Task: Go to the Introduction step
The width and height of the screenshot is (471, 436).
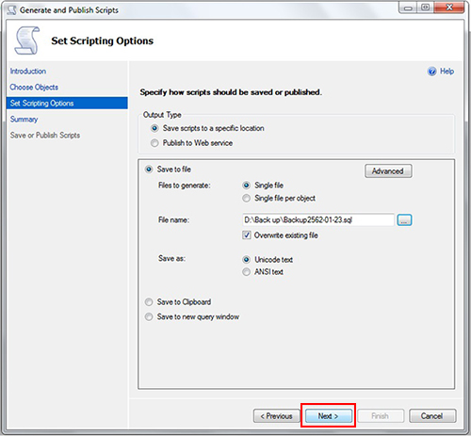Action: click(x=28, y=72)
